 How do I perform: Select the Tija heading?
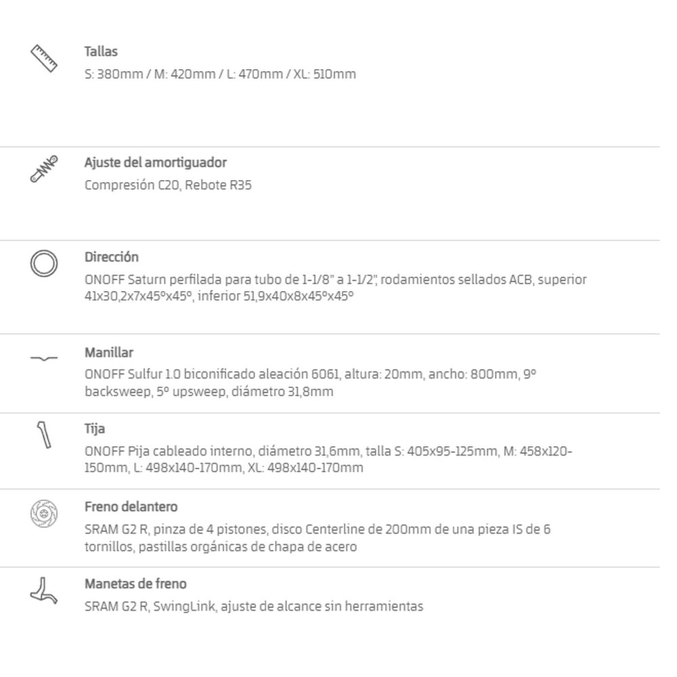(95, 429)
